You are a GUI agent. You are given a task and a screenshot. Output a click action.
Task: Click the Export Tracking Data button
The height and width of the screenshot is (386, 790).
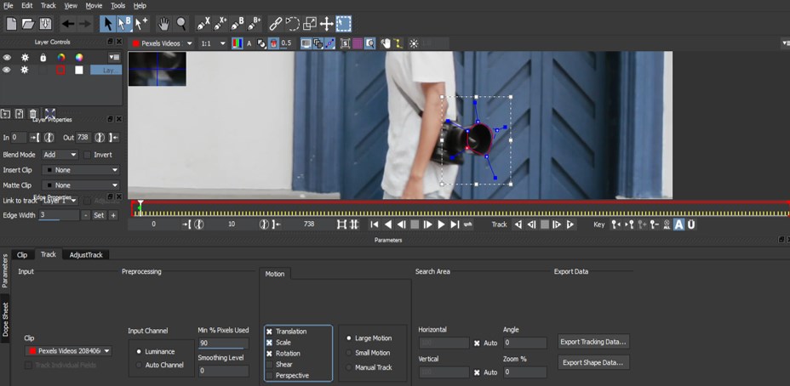click(593, 342)
